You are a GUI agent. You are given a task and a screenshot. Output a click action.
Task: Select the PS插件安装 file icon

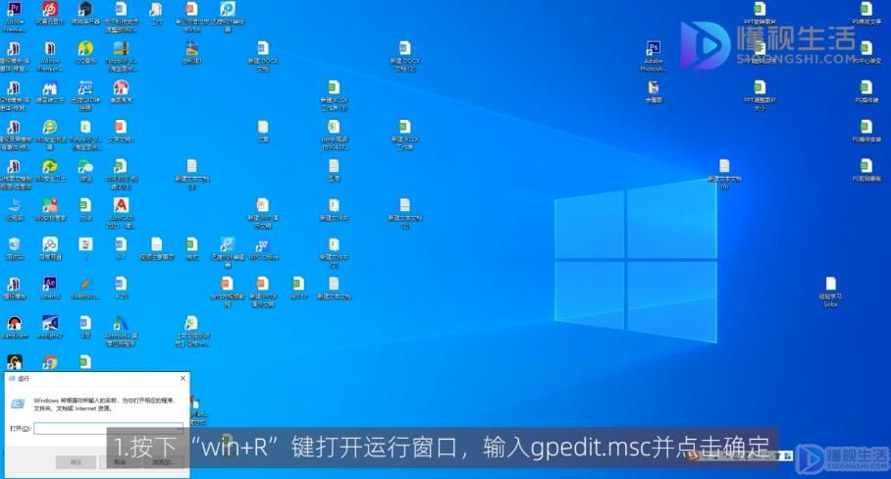[866, 128]
